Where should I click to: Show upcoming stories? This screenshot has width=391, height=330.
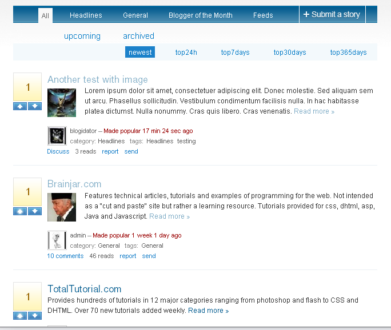(82, 36)
